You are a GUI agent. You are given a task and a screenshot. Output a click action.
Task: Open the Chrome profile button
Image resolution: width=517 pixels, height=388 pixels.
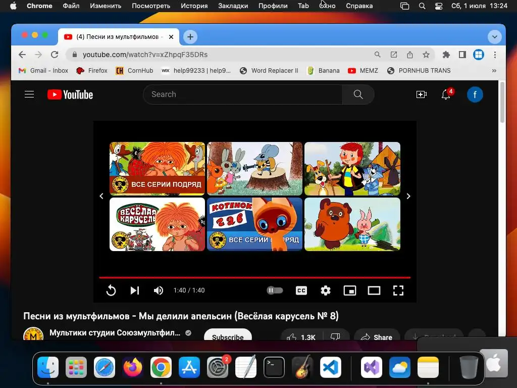pos(479,55)
